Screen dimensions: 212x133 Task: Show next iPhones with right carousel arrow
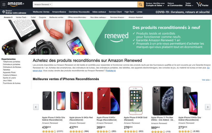click(208, 107)
